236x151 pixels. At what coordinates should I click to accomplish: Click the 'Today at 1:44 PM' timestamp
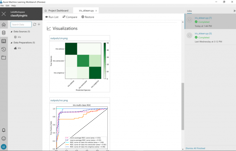(x=203, y=26)
